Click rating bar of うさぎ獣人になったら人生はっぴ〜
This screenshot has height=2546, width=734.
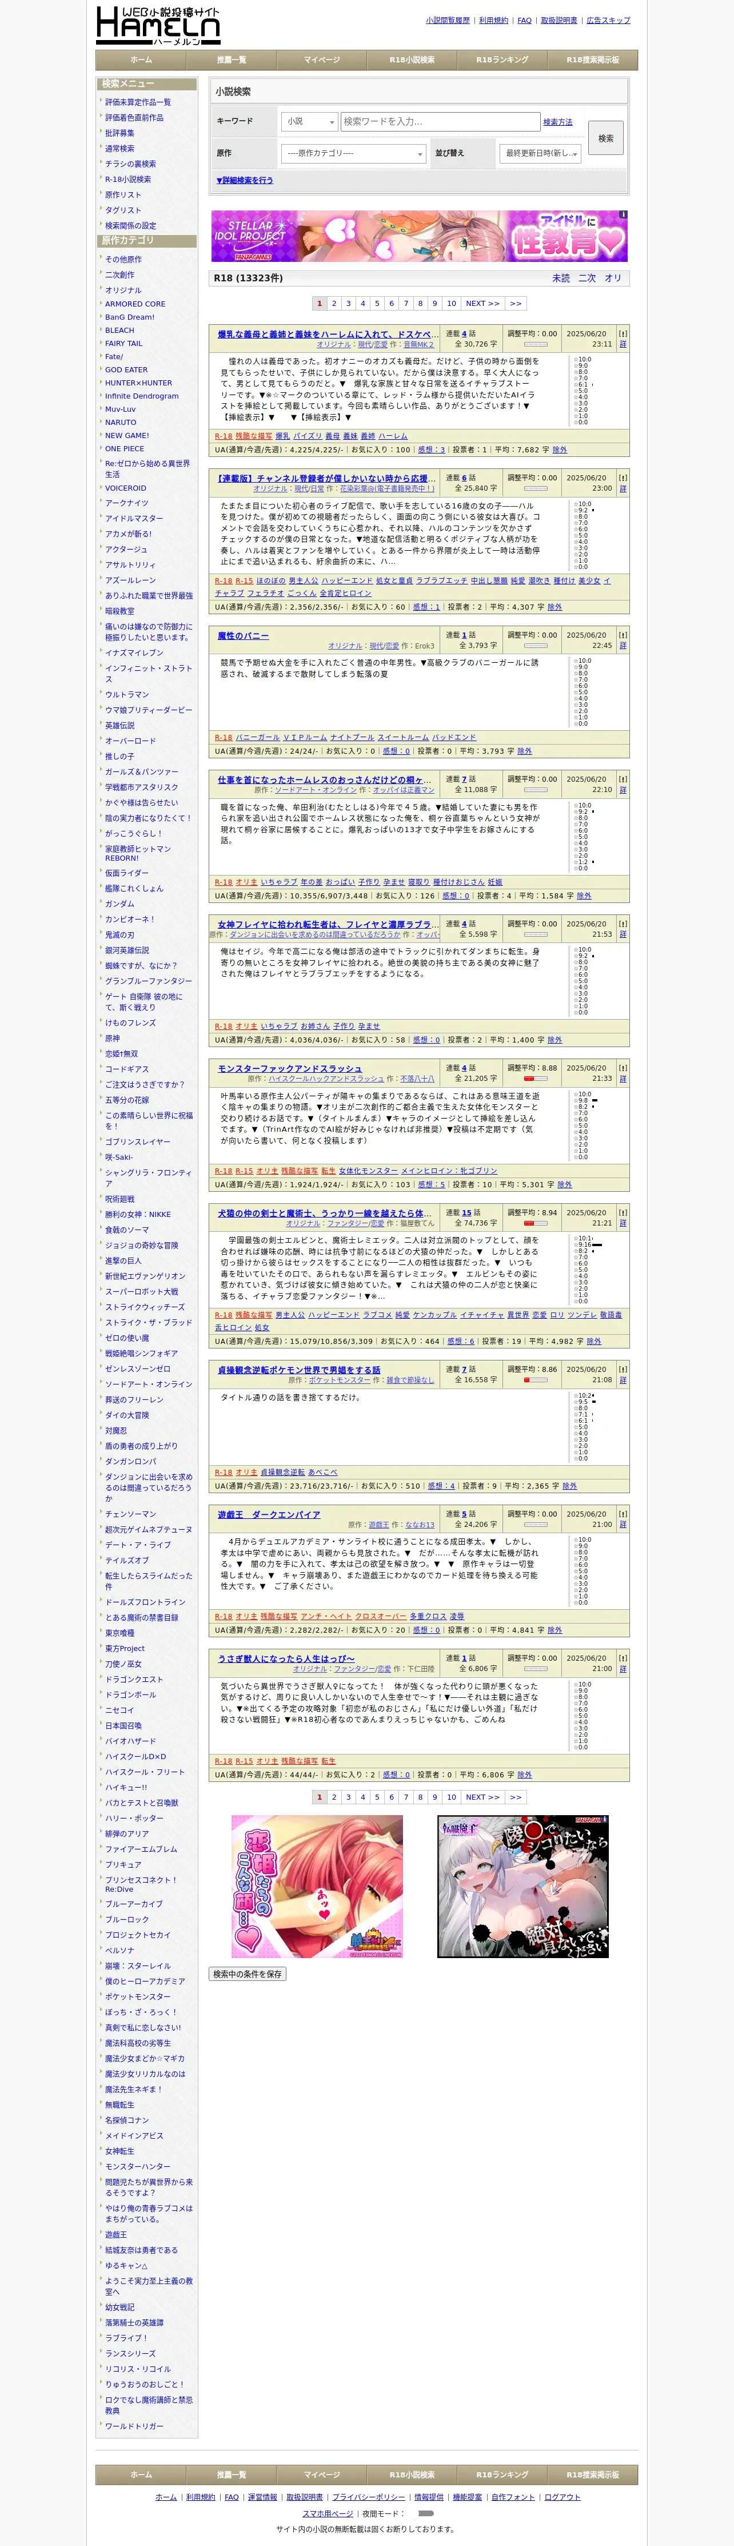534,1669
